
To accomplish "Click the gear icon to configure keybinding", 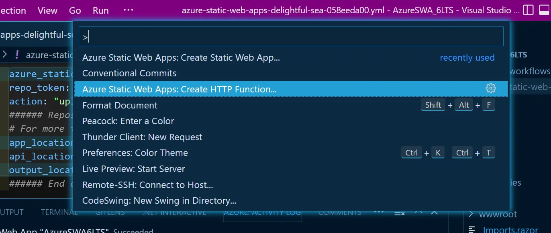I will pyautogui.click(x=490, y=89).
